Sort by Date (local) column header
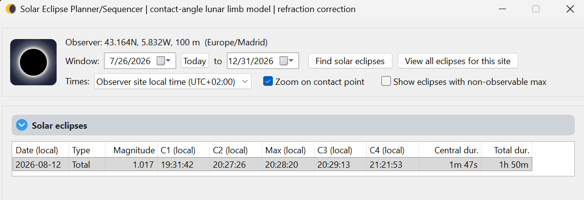 41,150
